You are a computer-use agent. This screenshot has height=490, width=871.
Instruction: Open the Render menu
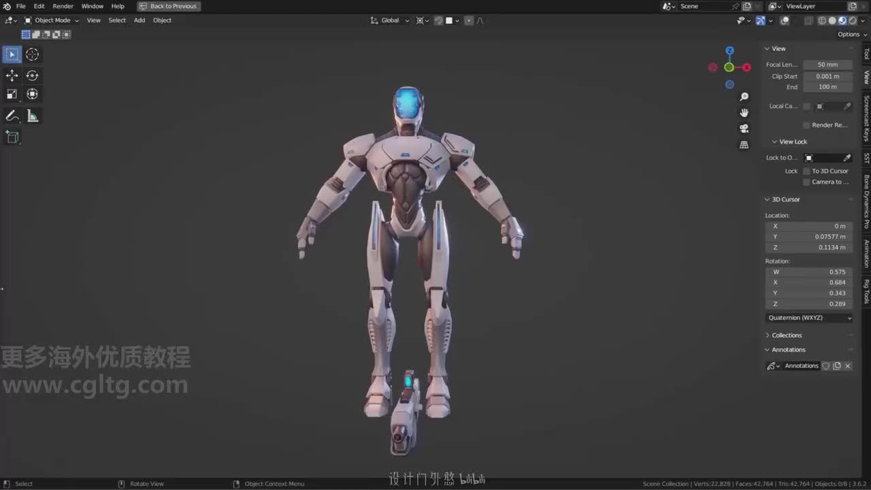63,6
